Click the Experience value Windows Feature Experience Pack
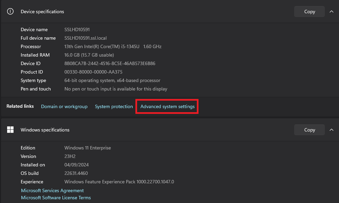The width and height of the screenshot is (339, 203). (119, 182)
